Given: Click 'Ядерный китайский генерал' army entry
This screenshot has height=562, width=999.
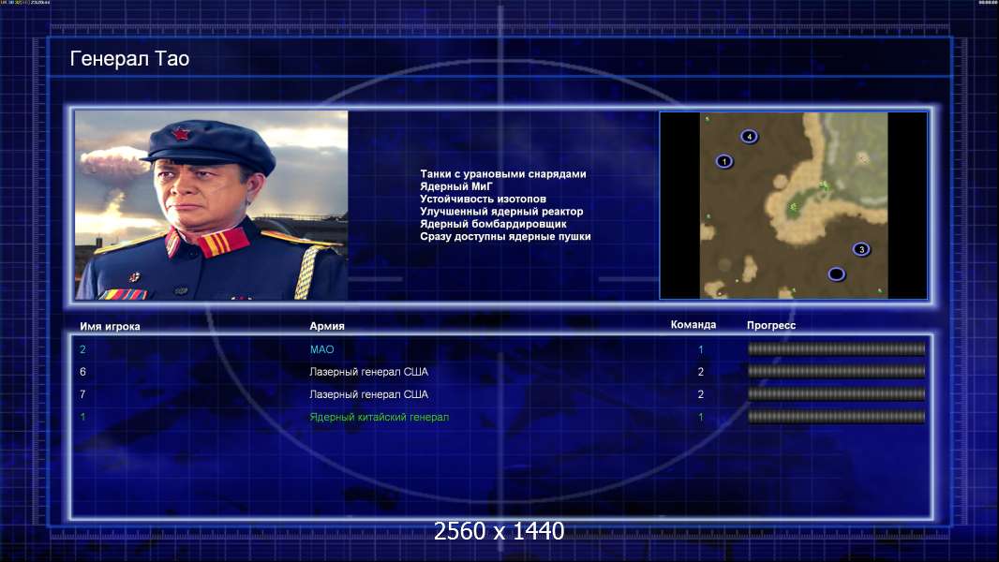Looking at the screenshot, I should coord(380,418).
